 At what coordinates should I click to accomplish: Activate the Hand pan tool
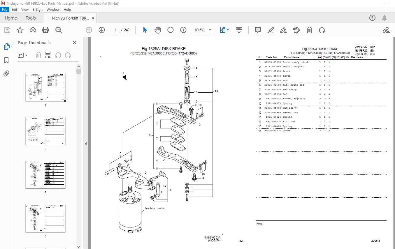tap(158, 30)
